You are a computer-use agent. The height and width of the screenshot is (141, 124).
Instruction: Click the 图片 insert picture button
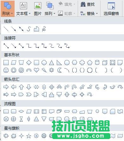point(38,9)
